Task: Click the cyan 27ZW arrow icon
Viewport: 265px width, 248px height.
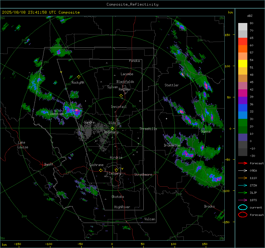Action: 243,185
